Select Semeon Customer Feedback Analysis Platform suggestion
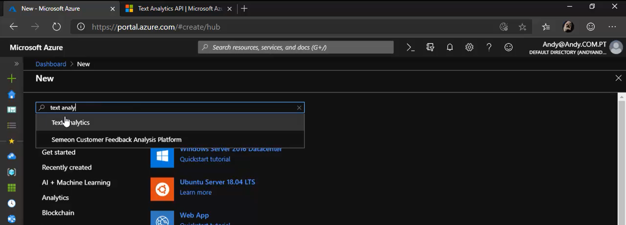626x225 pixels. [170, 139]
